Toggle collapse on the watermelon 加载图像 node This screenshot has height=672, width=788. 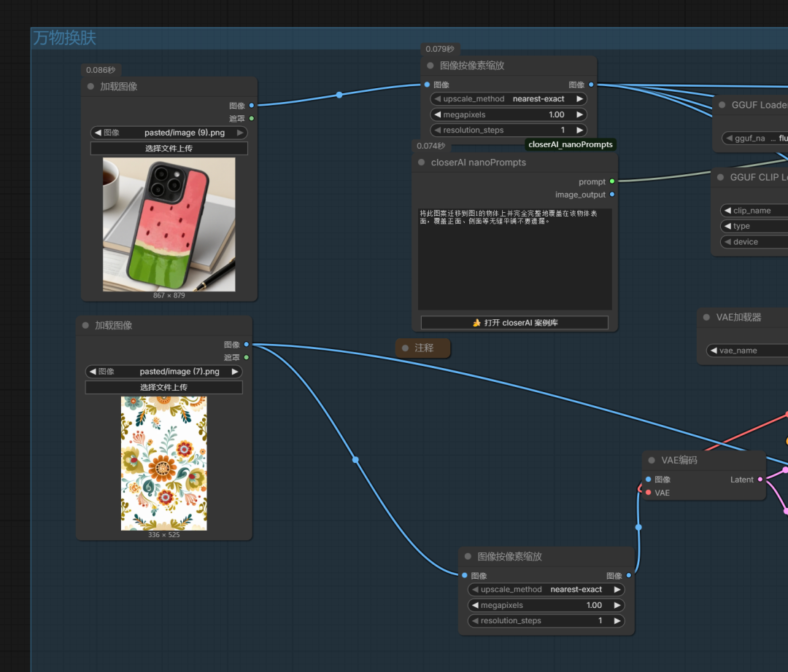point(90,86)
